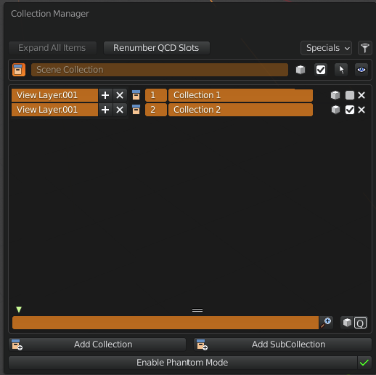This screenshot has width=376, height=375.
Task: Toggle invert filter magnifier icon
Action: click(x=326, y=323)
